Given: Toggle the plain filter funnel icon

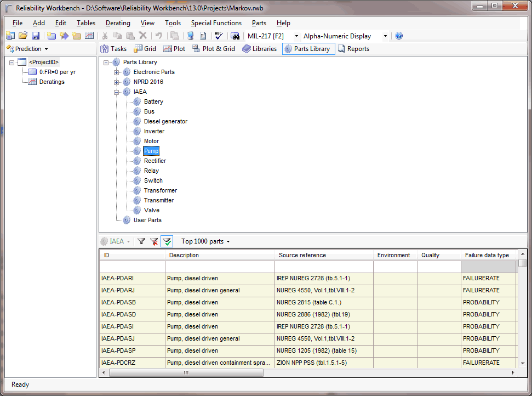Looking at the screenshot, I should pyautogui.click(x=141, y=241).
